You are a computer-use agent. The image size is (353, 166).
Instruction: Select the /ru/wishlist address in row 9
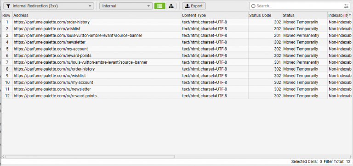pyautogui.click(x=50, y=76)
